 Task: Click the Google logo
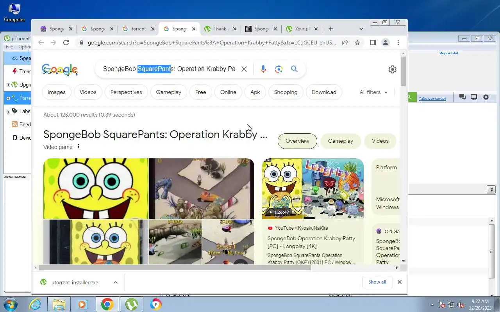[60, 69]
